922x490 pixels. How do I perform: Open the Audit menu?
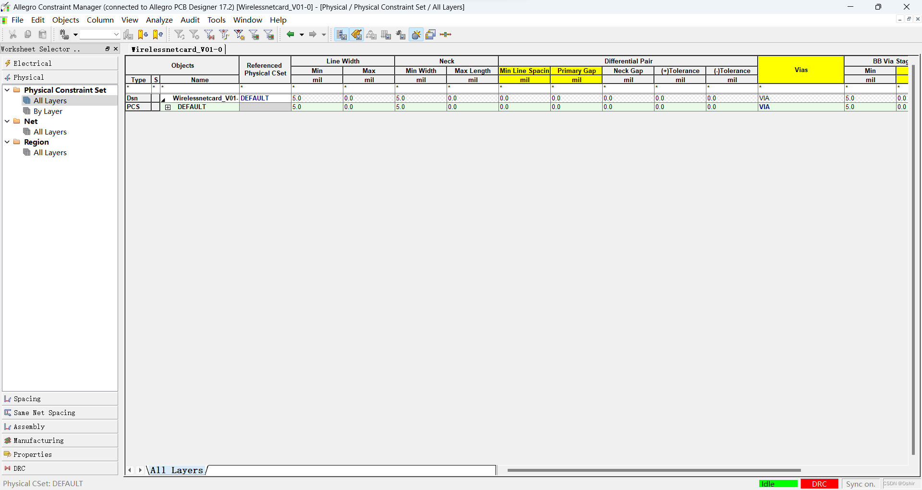190,20
